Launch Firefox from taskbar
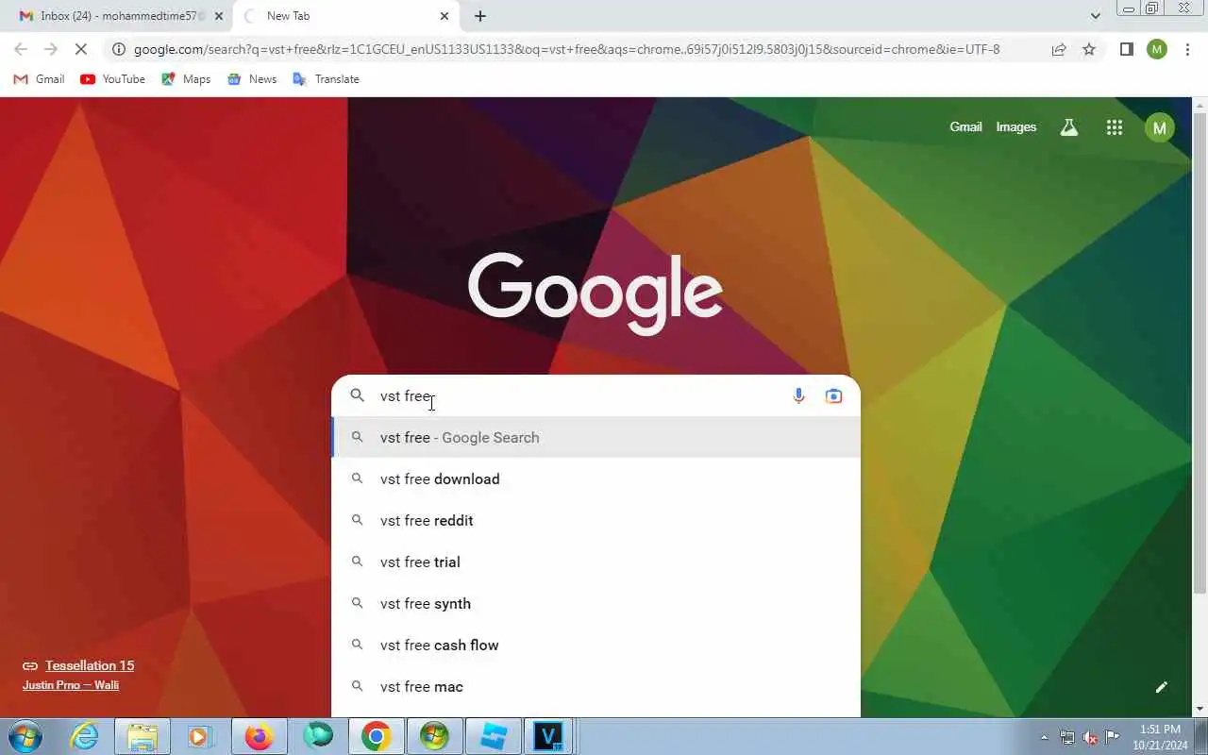 click(259, 736)
